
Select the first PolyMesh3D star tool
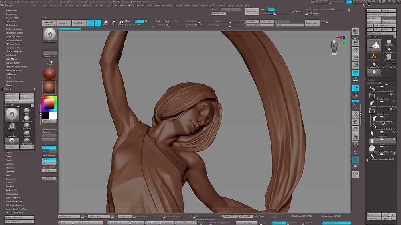click(389, 50)
